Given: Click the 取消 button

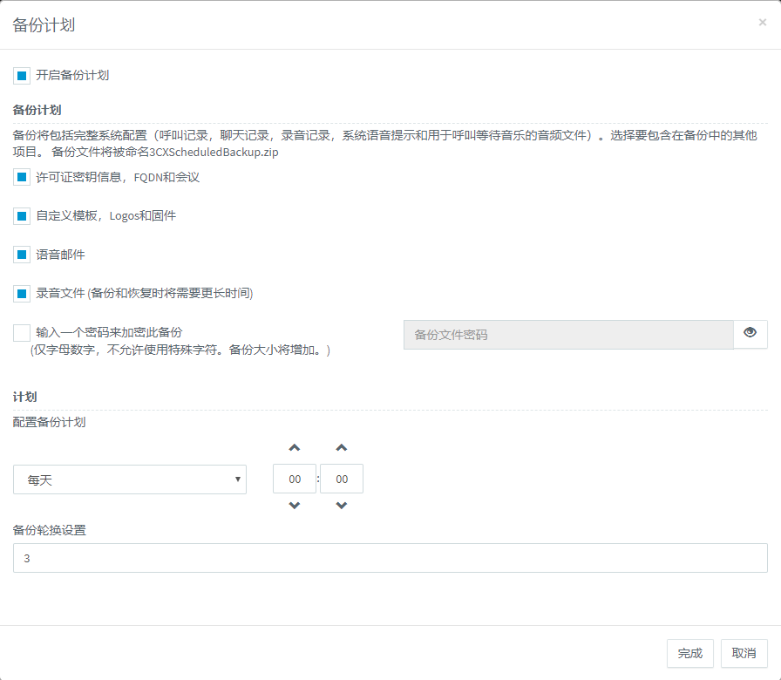Looking at the screenshot, I should point(744,653).
